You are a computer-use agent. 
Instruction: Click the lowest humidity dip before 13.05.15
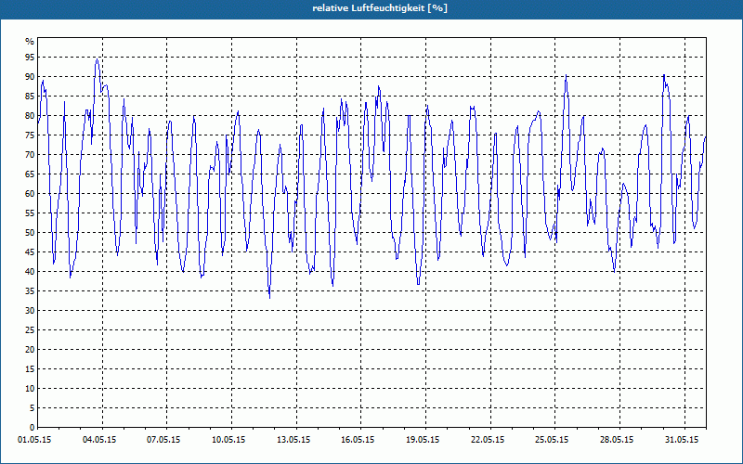point(269,297)
